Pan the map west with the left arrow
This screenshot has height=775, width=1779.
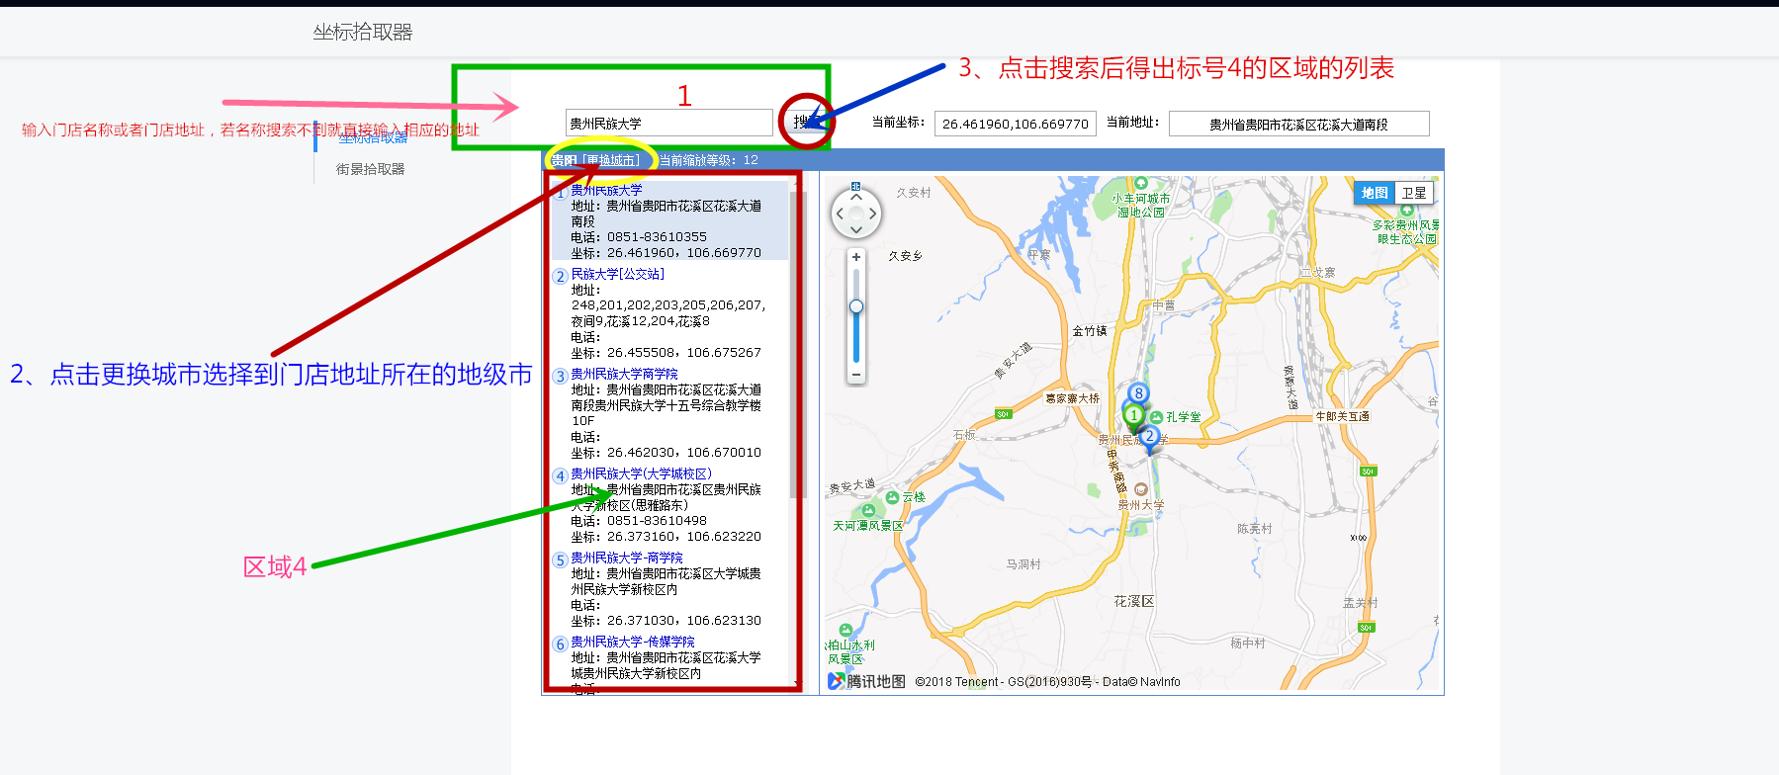tap(840, 213)
